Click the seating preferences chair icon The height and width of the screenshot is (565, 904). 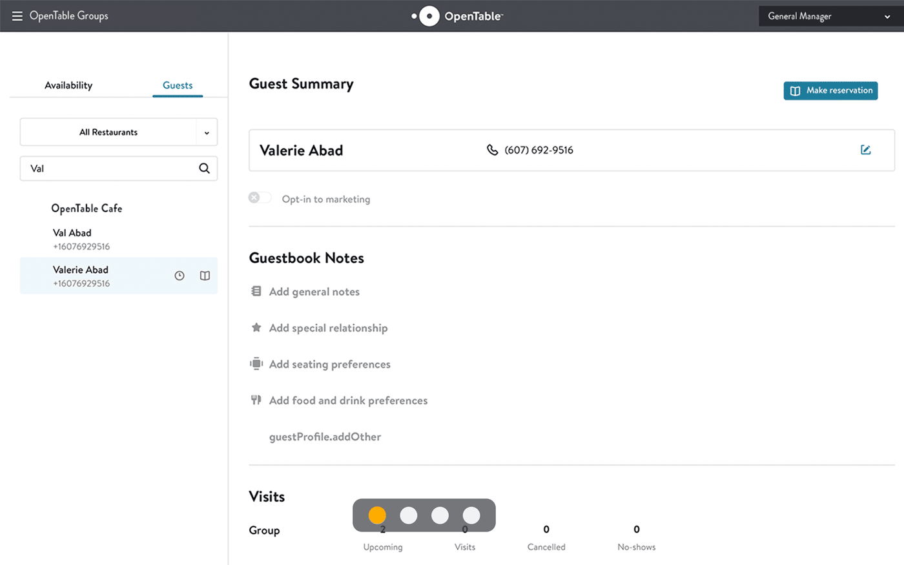click(x=256, y=364)
